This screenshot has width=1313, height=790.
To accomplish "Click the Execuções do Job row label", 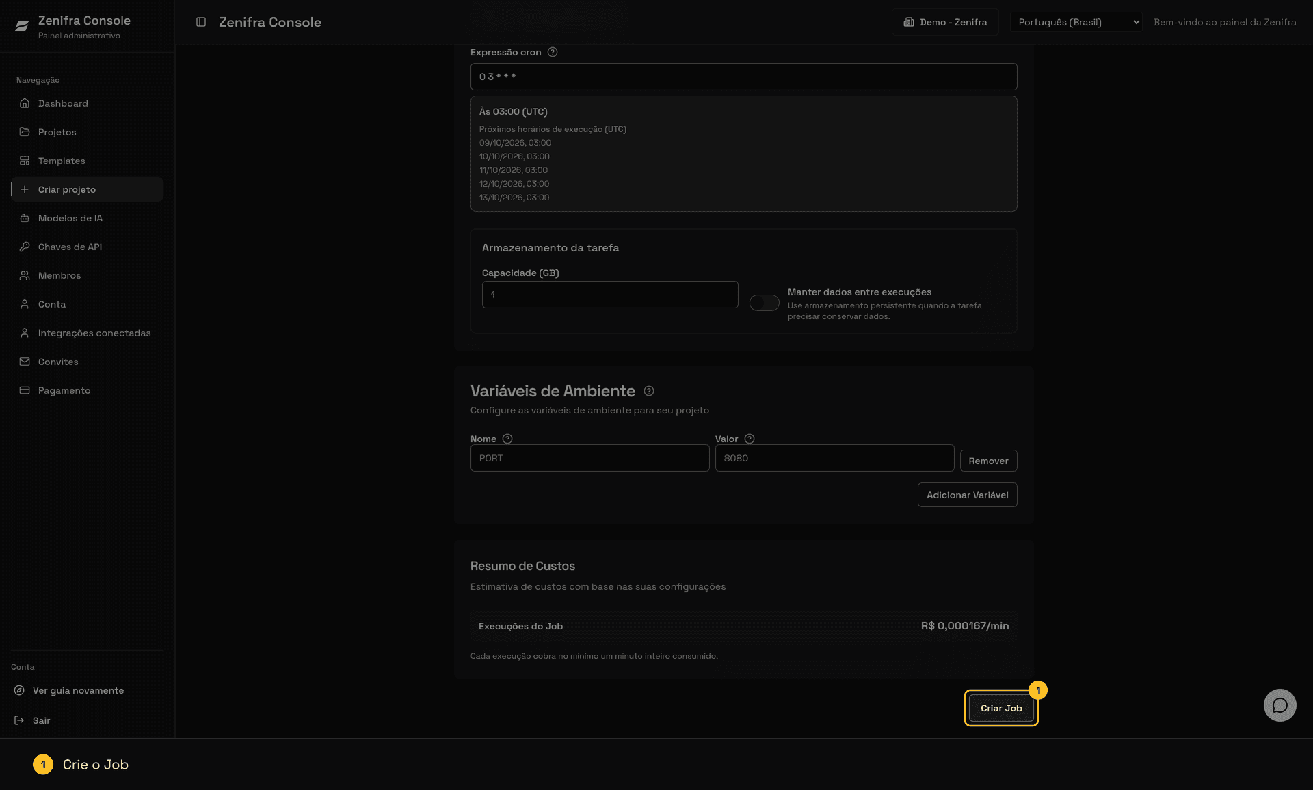I will pyautogui.click(x=520, y=626).
